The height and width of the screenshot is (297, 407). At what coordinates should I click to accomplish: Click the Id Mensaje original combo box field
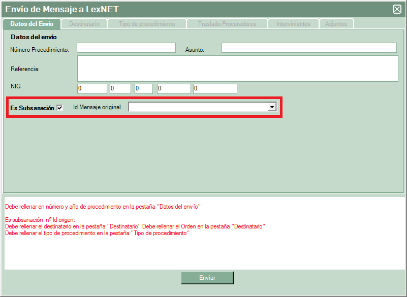(198, 107)
